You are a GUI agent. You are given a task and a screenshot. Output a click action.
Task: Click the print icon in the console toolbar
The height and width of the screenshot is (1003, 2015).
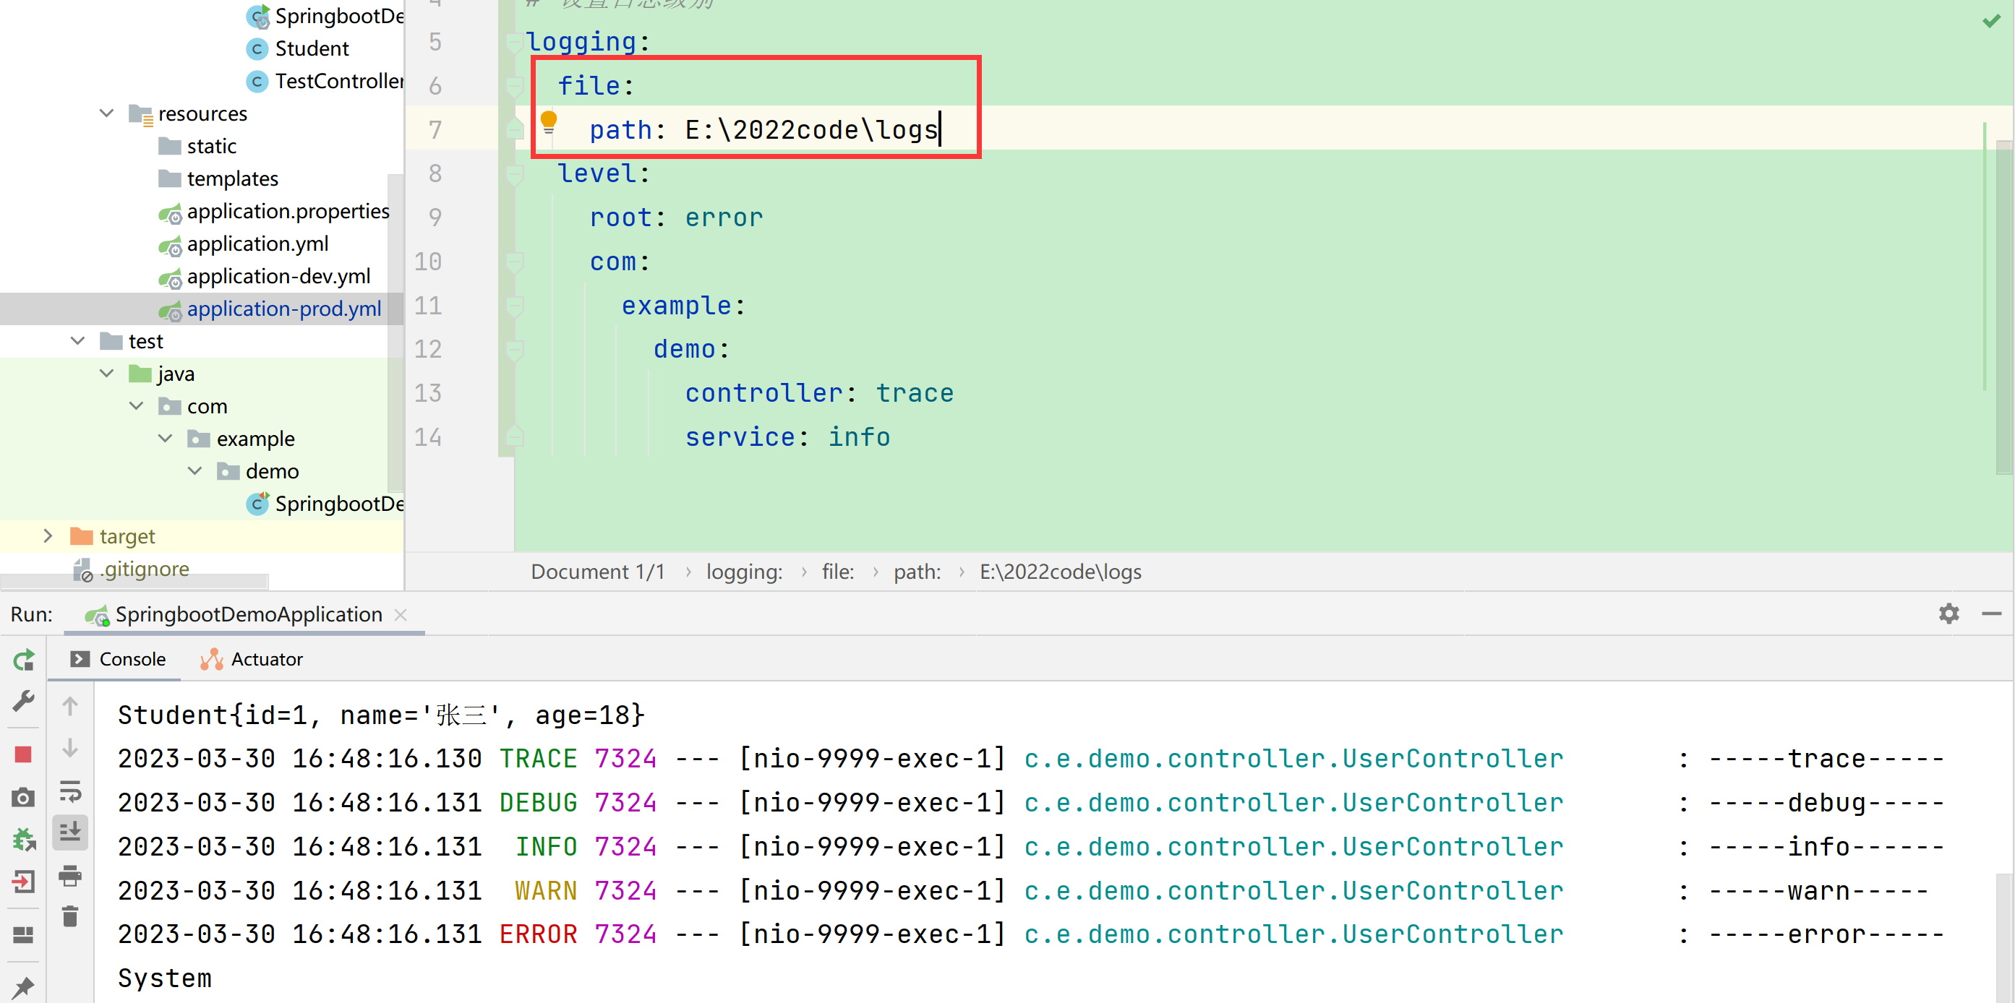70,876
